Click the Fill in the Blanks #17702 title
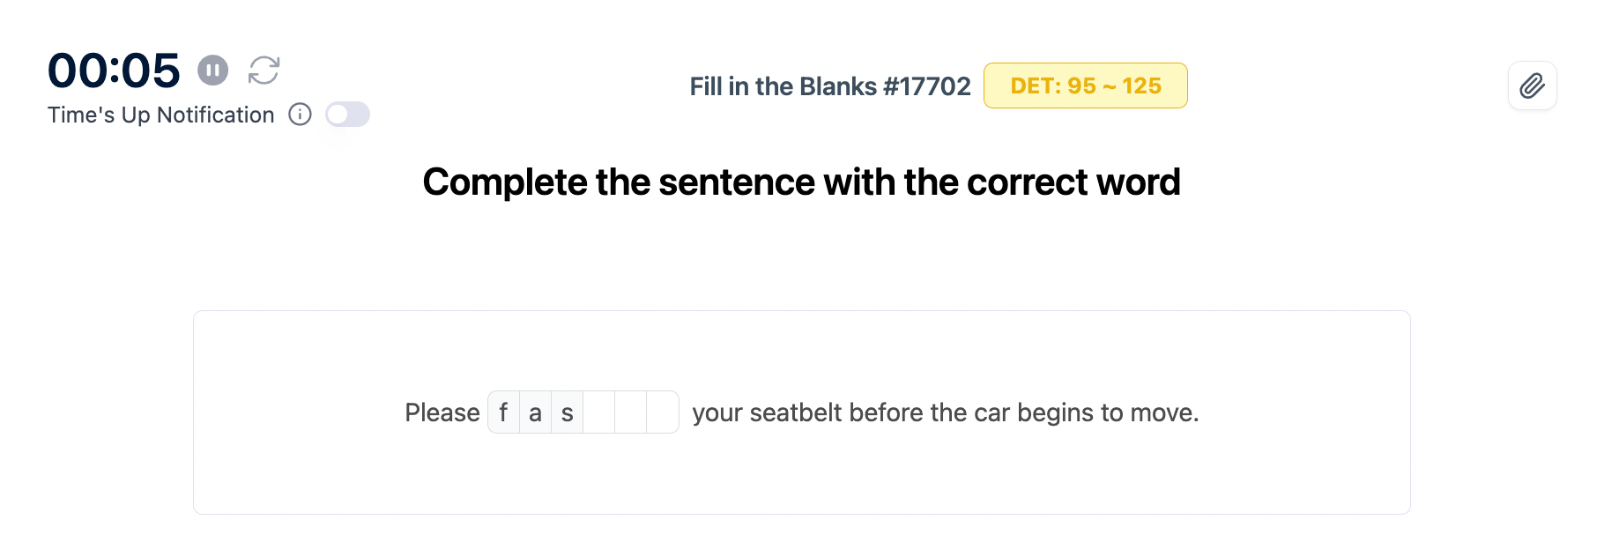Image resolution: width=1604 pixels, height=557 pixels. pyautogui.click(x=829, y=86)
